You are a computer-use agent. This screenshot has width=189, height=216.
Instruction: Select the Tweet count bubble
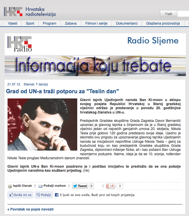[x=91, y=186]
